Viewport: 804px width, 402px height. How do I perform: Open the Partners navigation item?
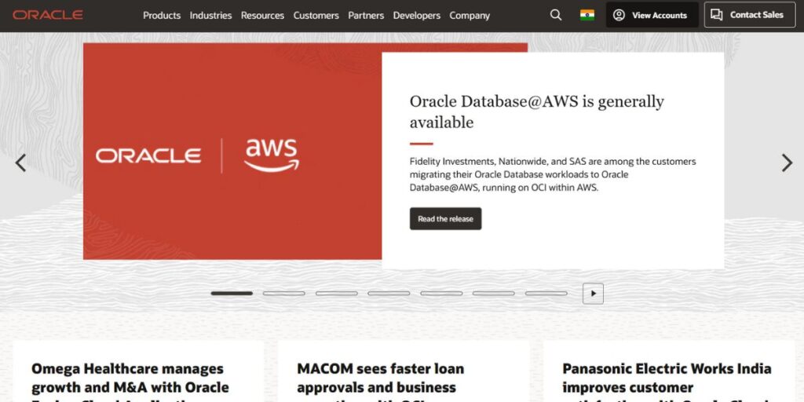pos(366,16)
